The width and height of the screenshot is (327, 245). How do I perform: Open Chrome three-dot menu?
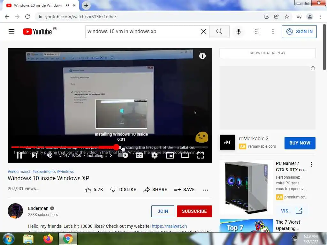[x=320, y=17]
